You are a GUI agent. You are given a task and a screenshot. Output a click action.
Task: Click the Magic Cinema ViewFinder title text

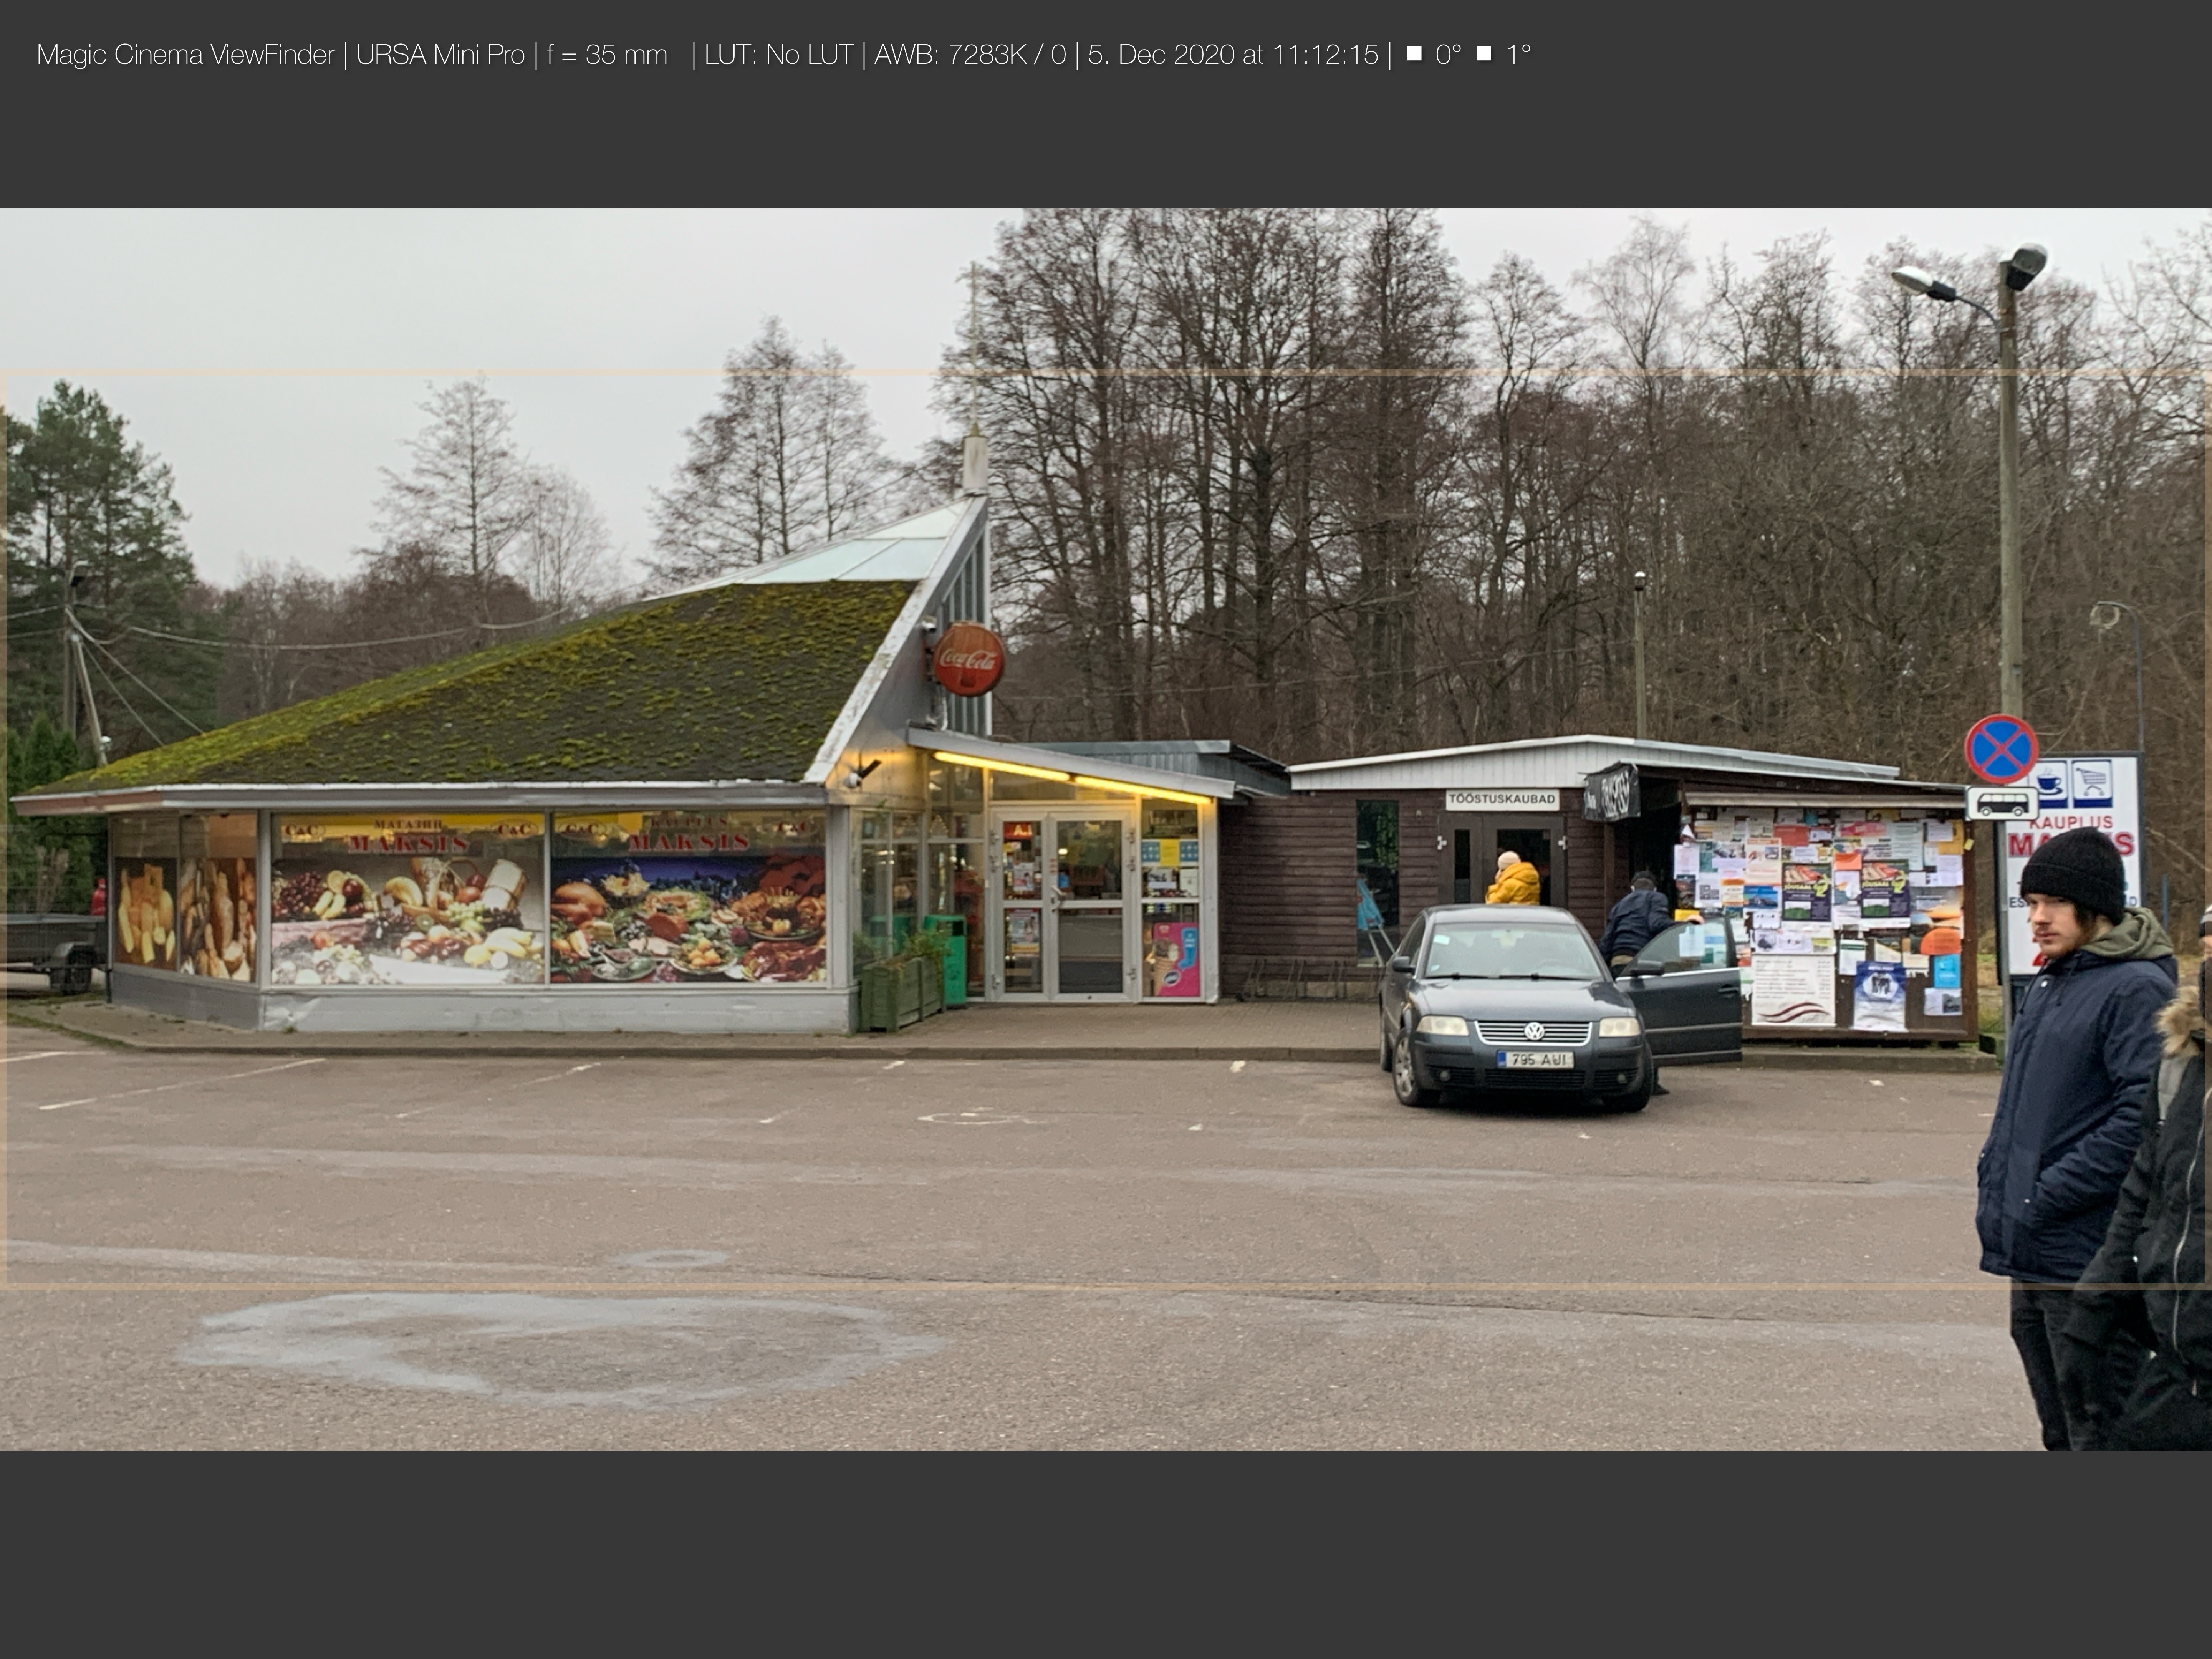[x=185, y=55]
